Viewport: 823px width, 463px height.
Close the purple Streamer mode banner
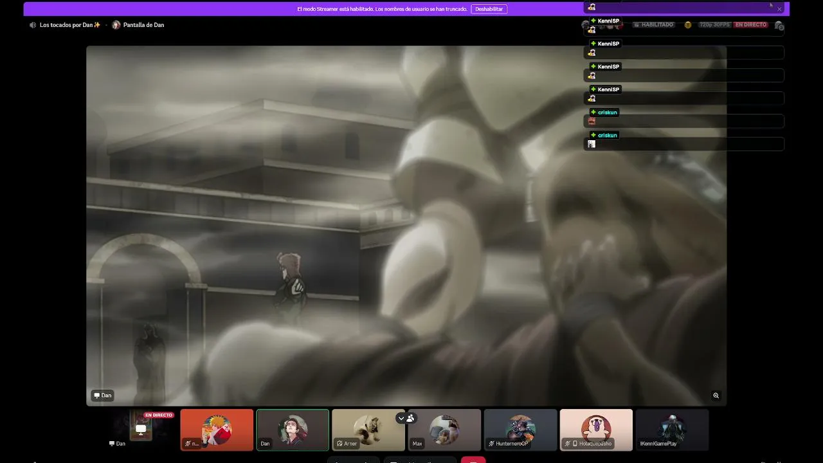click(779, 9)
